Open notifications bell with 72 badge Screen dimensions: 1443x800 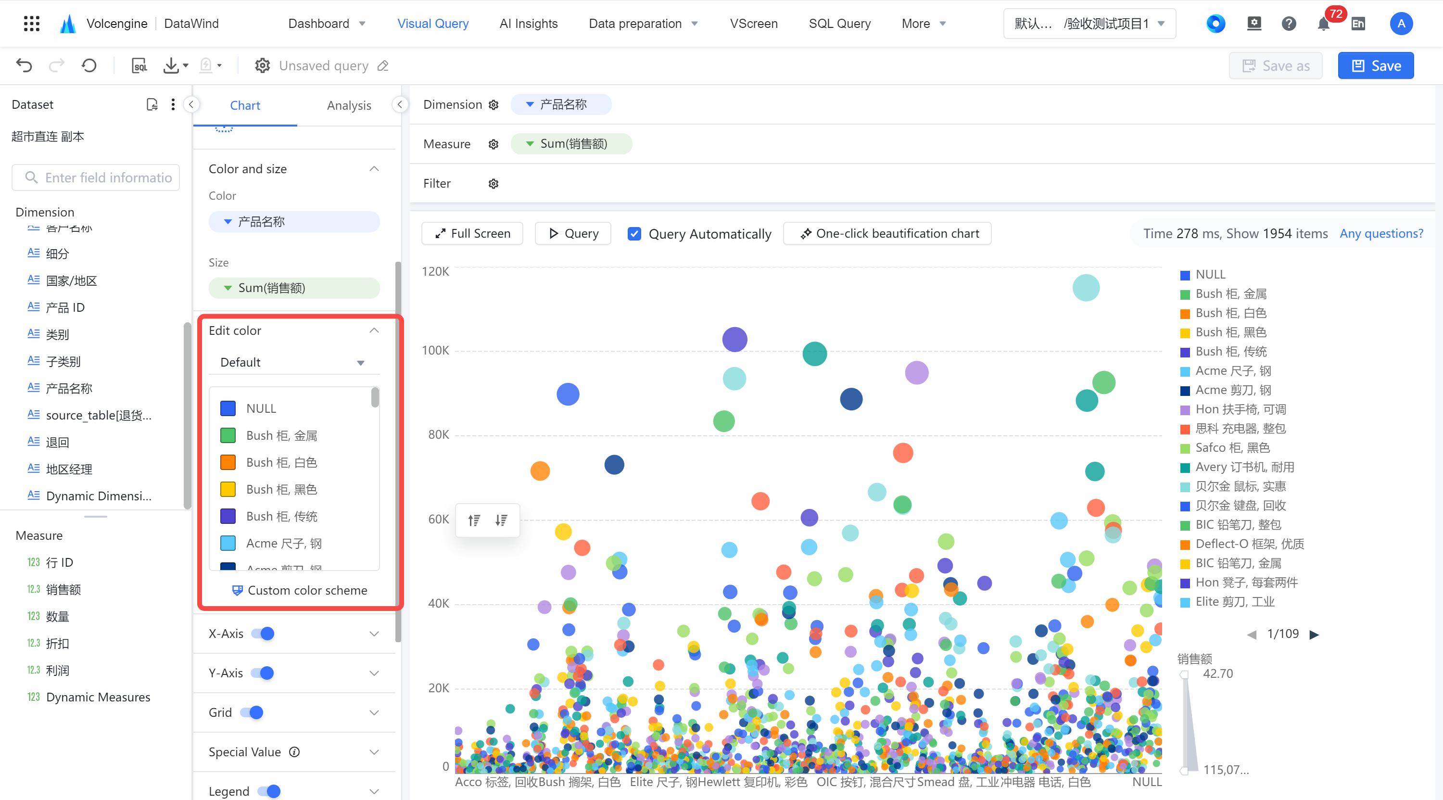pyautogui.click(x=1324, y=24)
